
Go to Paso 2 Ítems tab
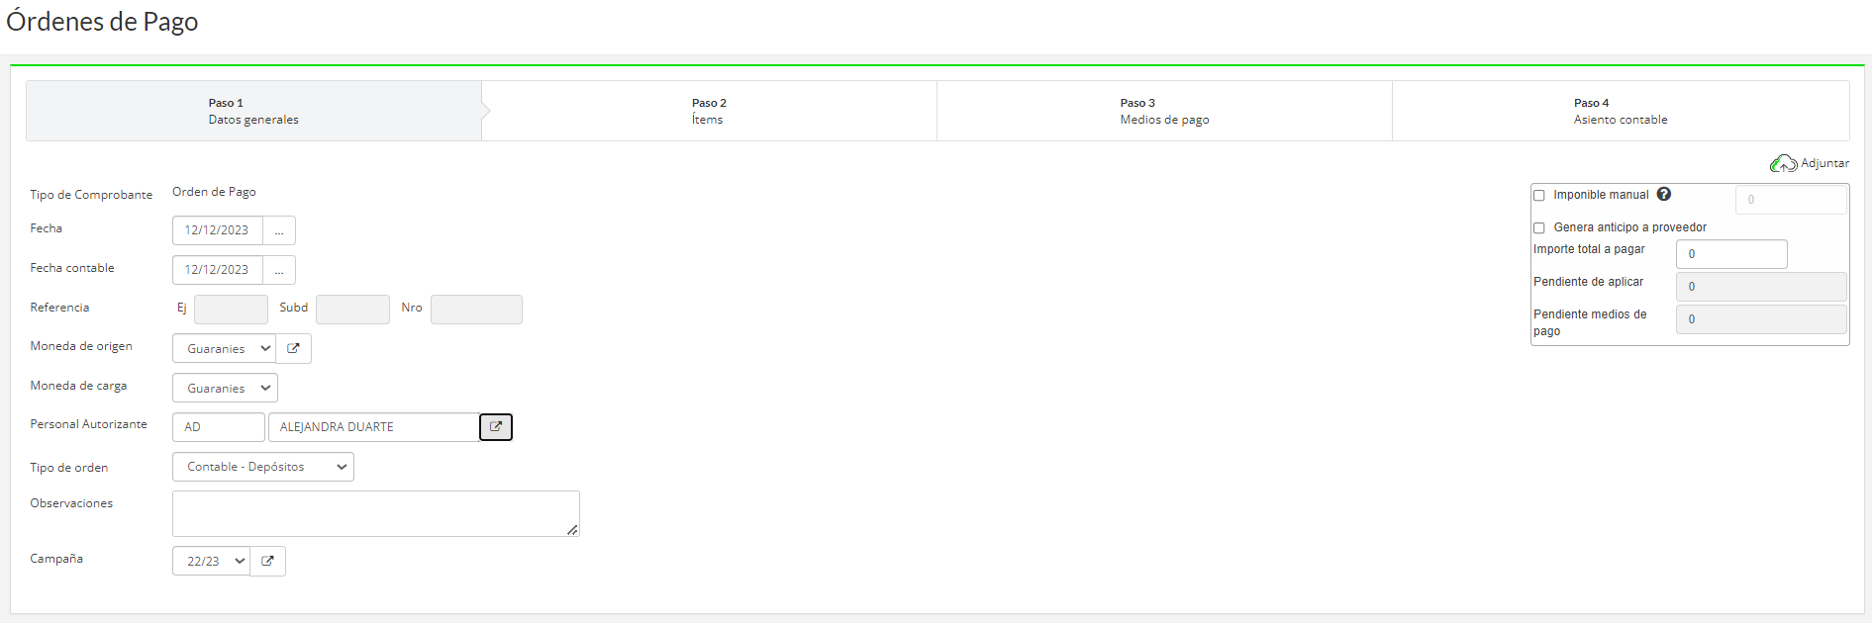709,111
